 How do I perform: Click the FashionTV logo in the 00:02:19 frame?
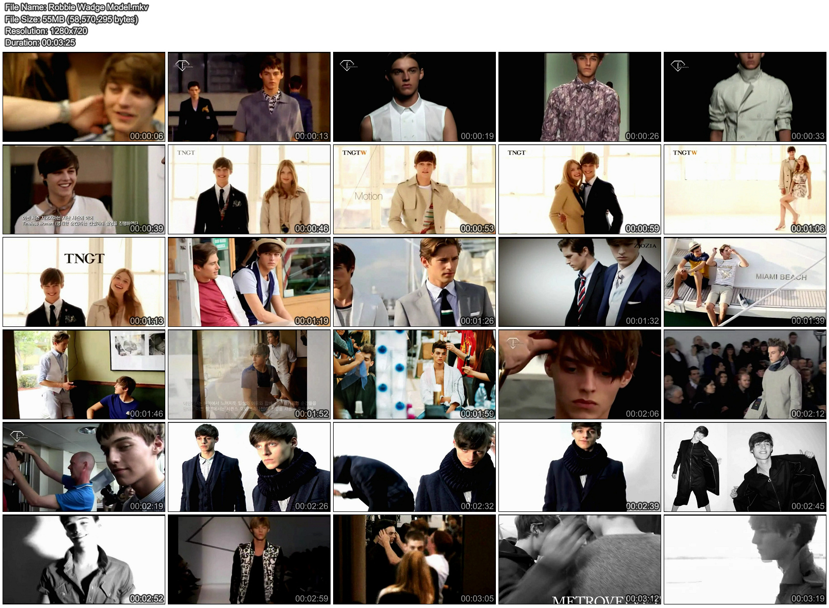[x=17, y=436]
